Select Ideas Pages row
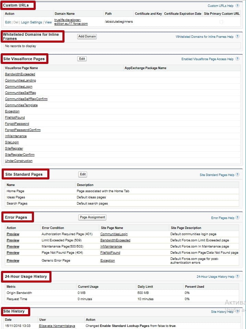Viewport: 246px width, 329px height. (122, 197)
